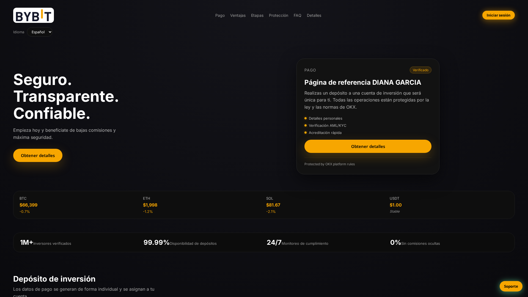Select Etapas in the top navigation
Screen dimensions: 528x297
click(x=257, y=15)
